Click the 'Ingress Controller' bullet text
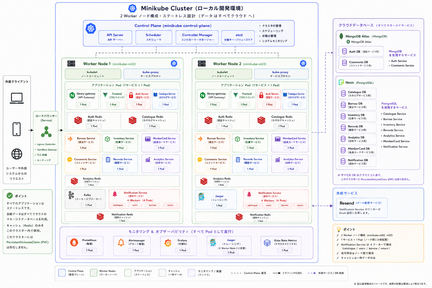 (46, 144)
